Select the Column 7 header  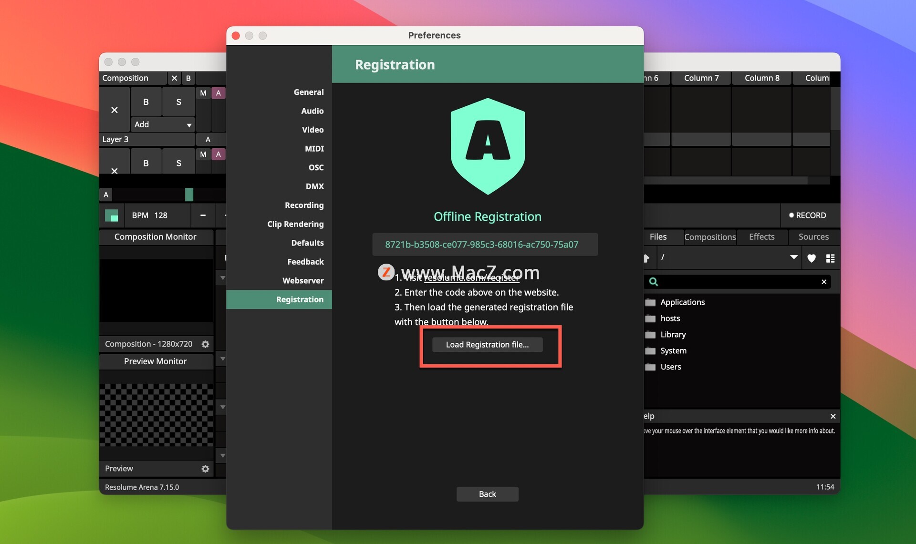click(701, 78)
